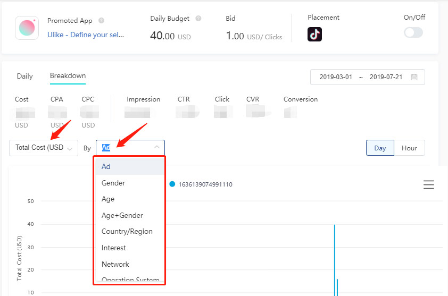This screenshot has height=296, width=448.
Task: Choose Age+Gender breakdown option
Action: tap(129, 215)
